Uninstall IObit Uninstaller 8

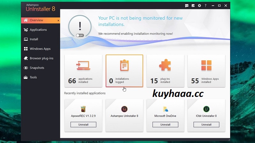(206, 125)
